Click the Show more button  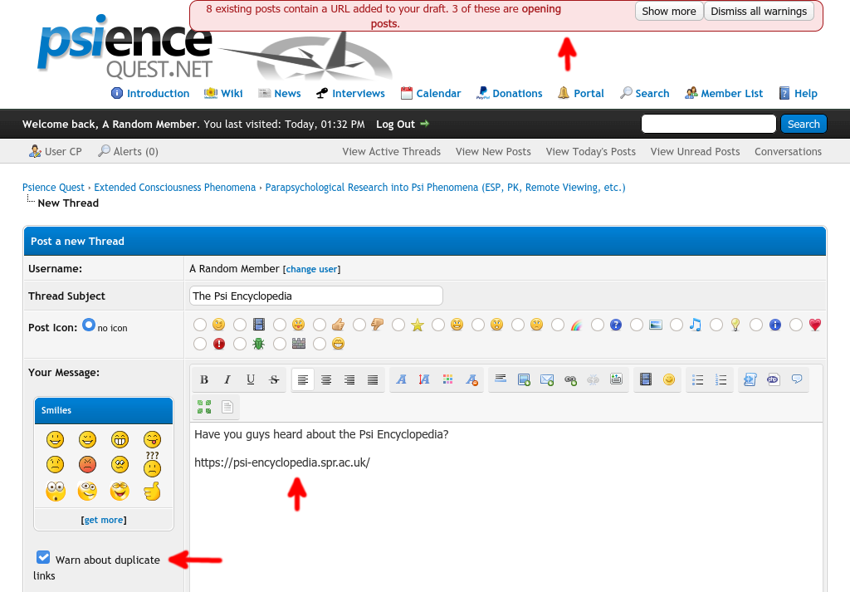point(668,12)
